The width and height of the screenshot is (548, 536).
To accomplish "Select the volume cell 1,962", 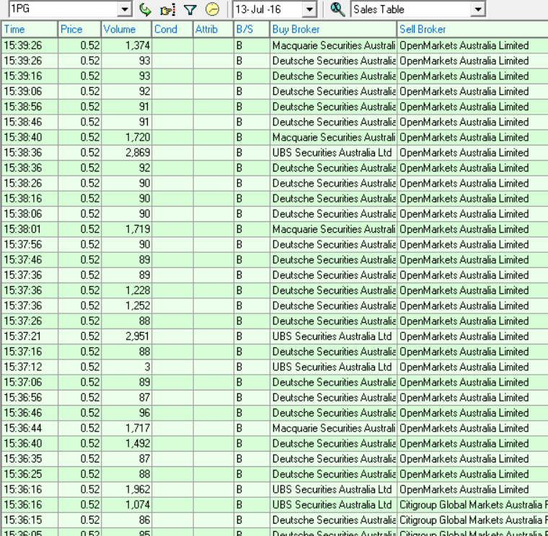I will click(x=126, y=490).
